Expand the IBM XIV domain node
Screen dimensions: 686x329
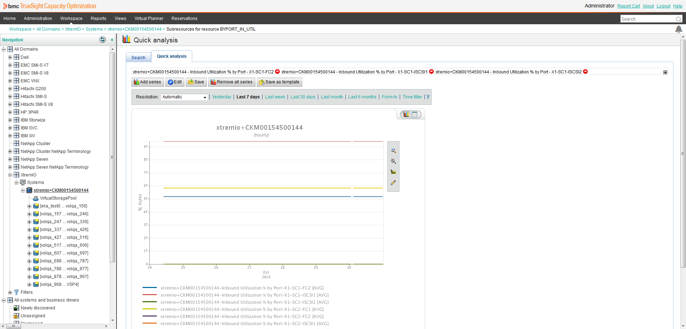coord(10,136)
